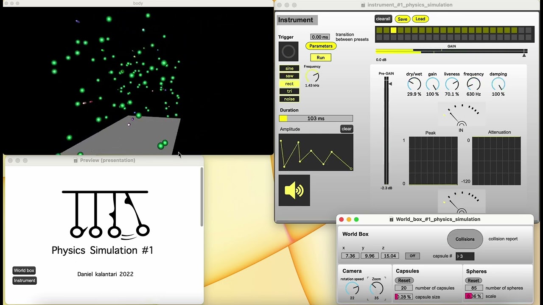Open Instrument from Preview window
This screenshot has height=305, width=543.
click(25, 280)
